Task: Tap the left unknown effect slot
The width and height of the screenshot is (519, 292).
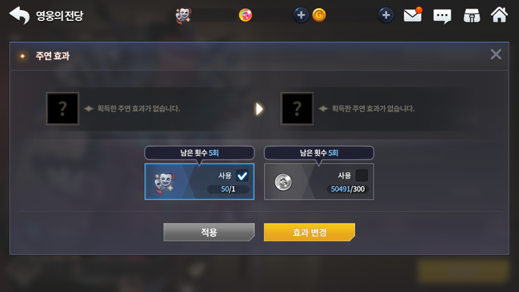Action: (62, 109)
